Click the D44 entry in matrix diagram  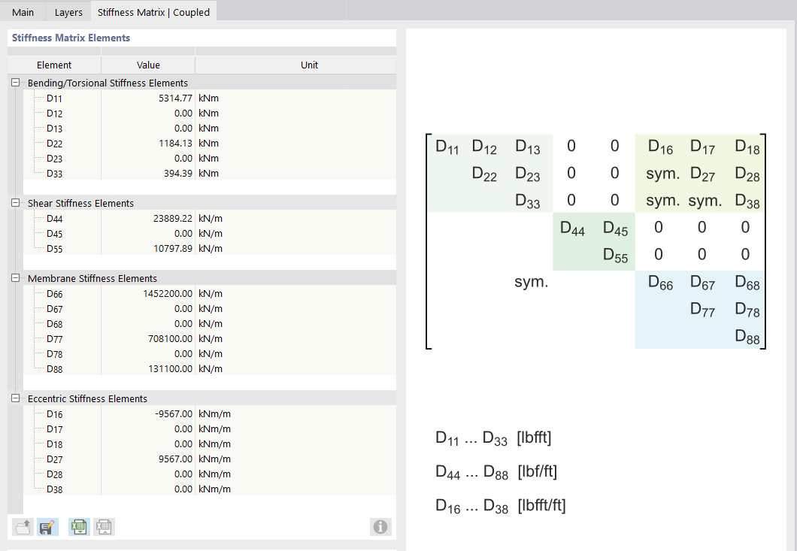coord(572,231)
